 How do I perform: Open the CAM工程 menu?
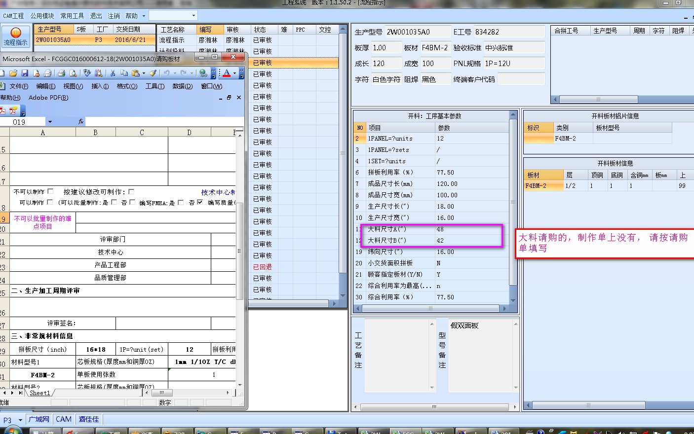[13, 16]
